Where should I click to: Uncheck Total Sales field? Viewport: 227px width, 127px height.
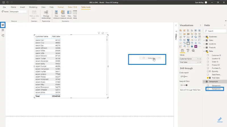coord(208,78)
